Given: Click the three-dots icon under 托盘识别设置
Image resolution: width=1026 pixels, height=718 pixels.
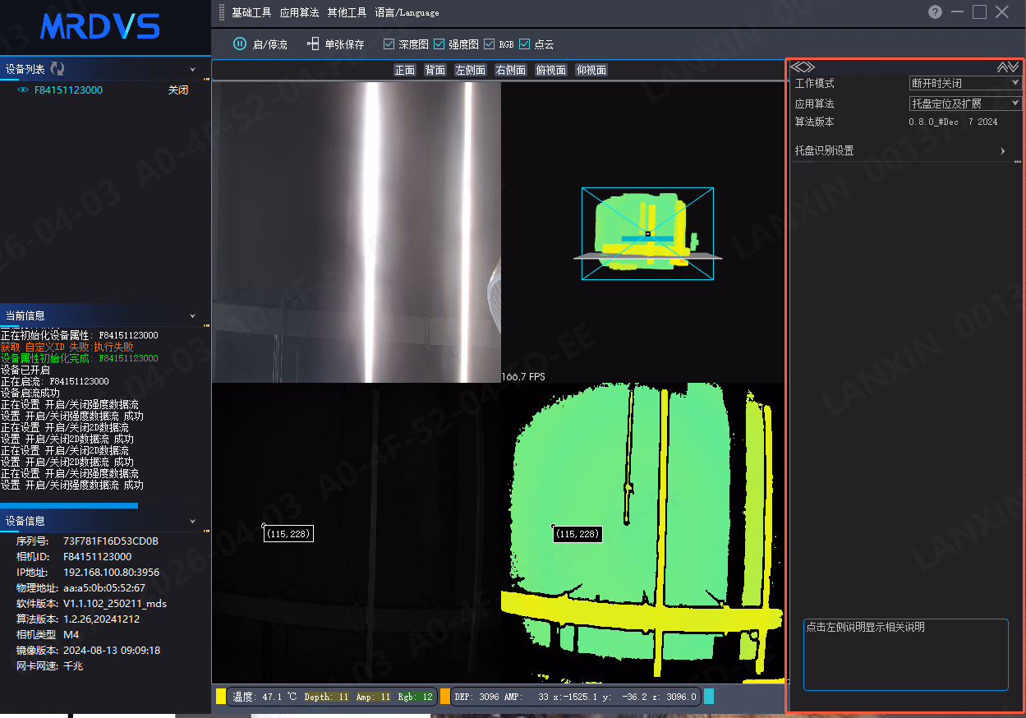Looking at the screenshot, I should tap(1018, 162).
